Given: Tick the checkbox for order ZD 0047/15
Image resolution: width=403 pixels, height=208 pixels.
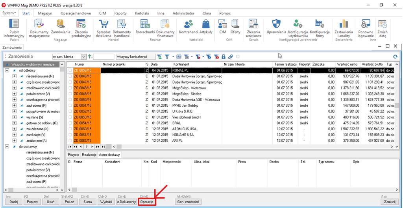Looking at the screenshot, I should (70, 82).
